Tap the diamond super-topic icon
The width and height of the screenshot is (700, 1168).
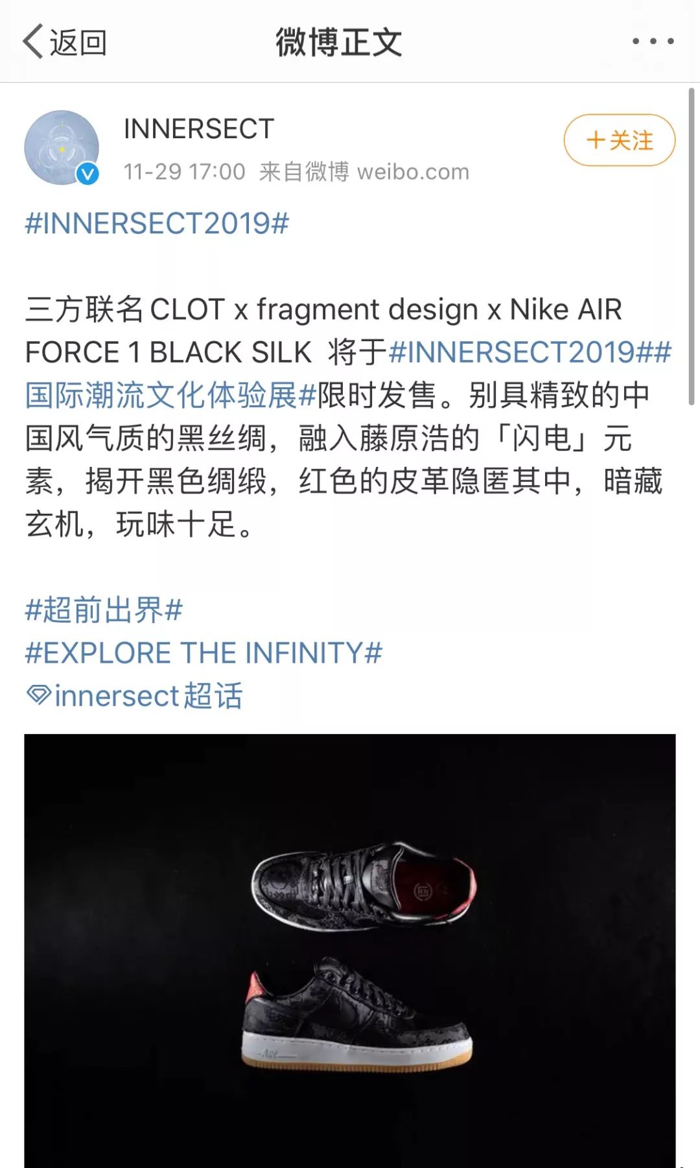(38, 695)
